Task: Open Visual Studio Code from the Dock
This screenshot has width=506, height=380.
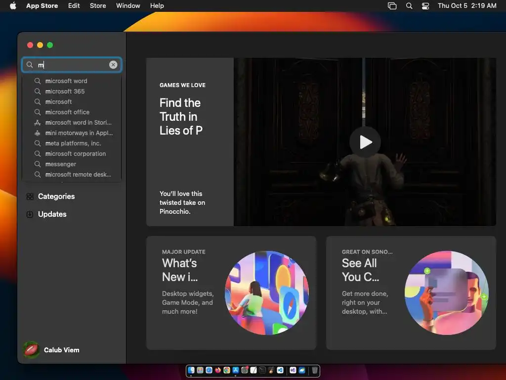Action: [x=280, y=370]
